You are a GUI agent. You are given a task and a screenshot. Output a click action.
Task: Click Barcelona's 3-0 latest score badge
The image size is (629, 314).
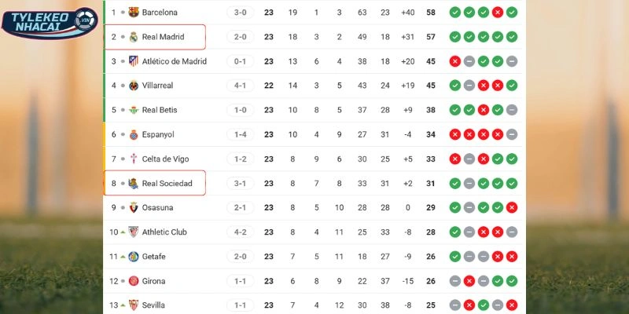pos(240,13)
